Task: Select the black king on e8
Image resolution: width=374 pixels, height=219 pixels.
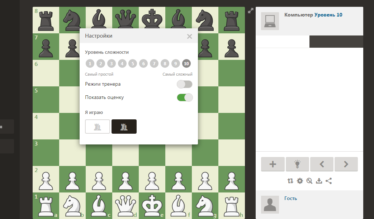Action: pyautogui.click(x=152, y=18)
